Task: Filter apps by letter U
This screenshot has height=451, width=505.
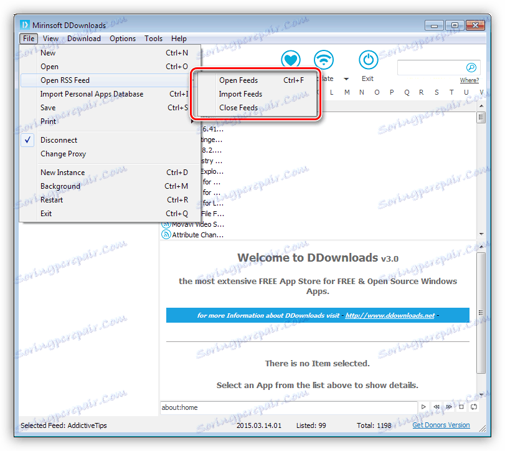Action: click(x=466, y=92)
